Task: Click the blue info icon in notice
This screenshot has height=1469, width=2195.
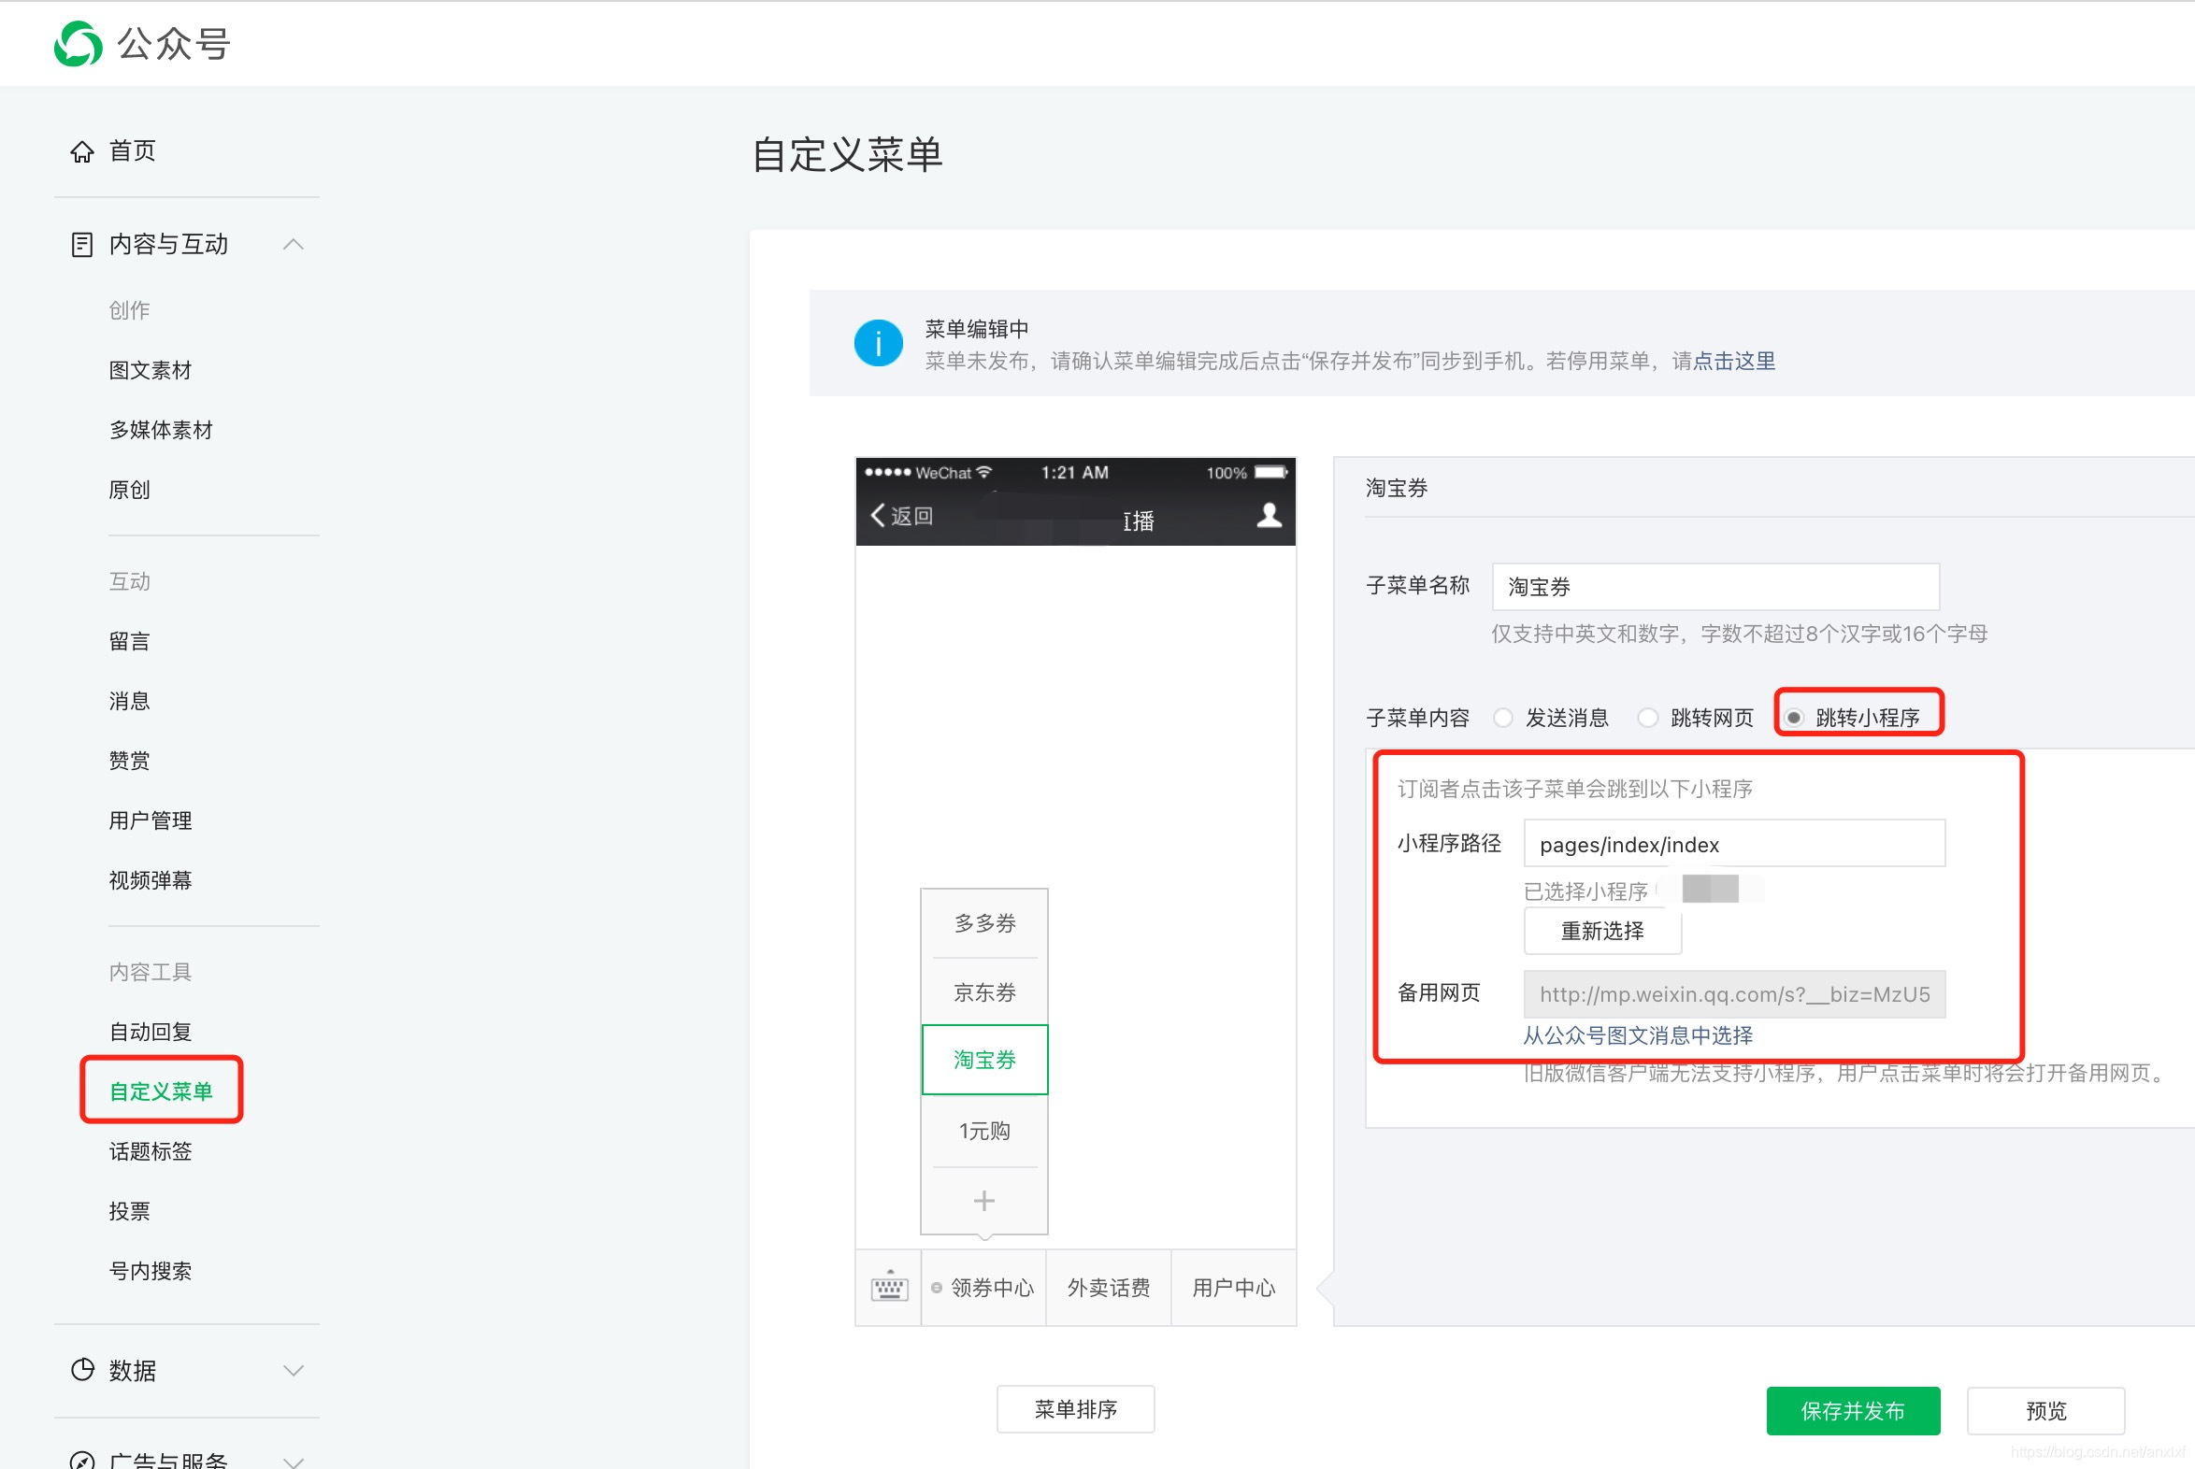Action: pyautogui.click(x=878, y=344)
